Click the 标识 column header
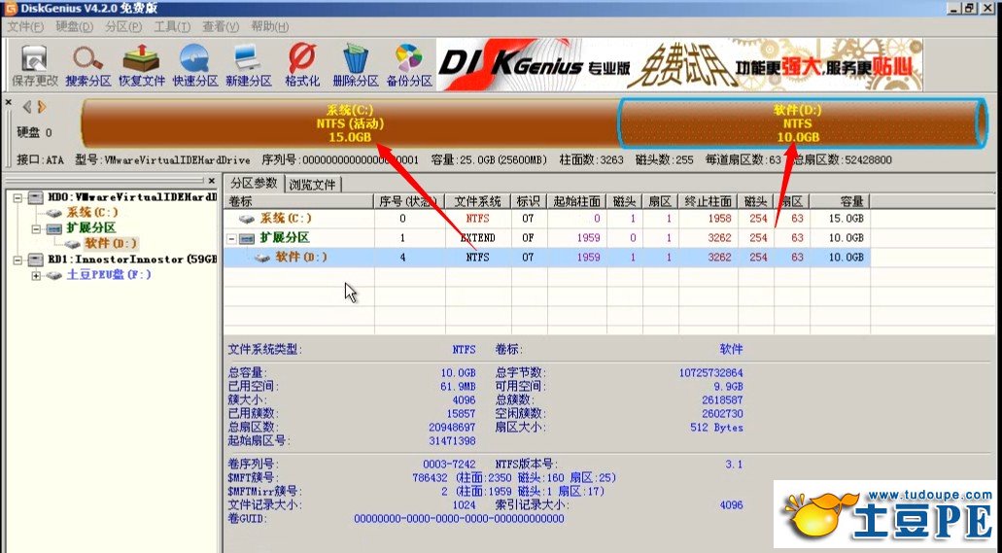 point(528,201)
